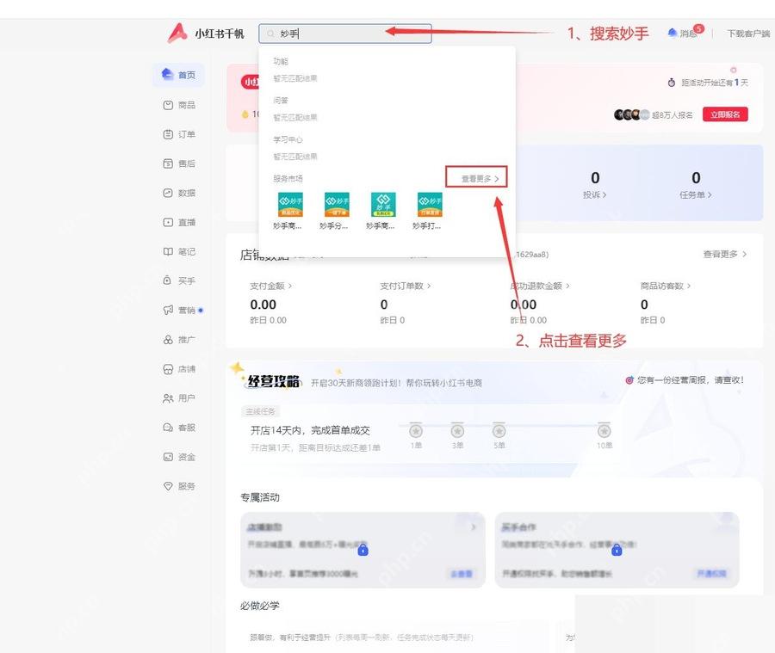Click the 服务市场 category label
Image resolution: width=775 pixels, height=653 pixels.
click(x=288, y=178)
